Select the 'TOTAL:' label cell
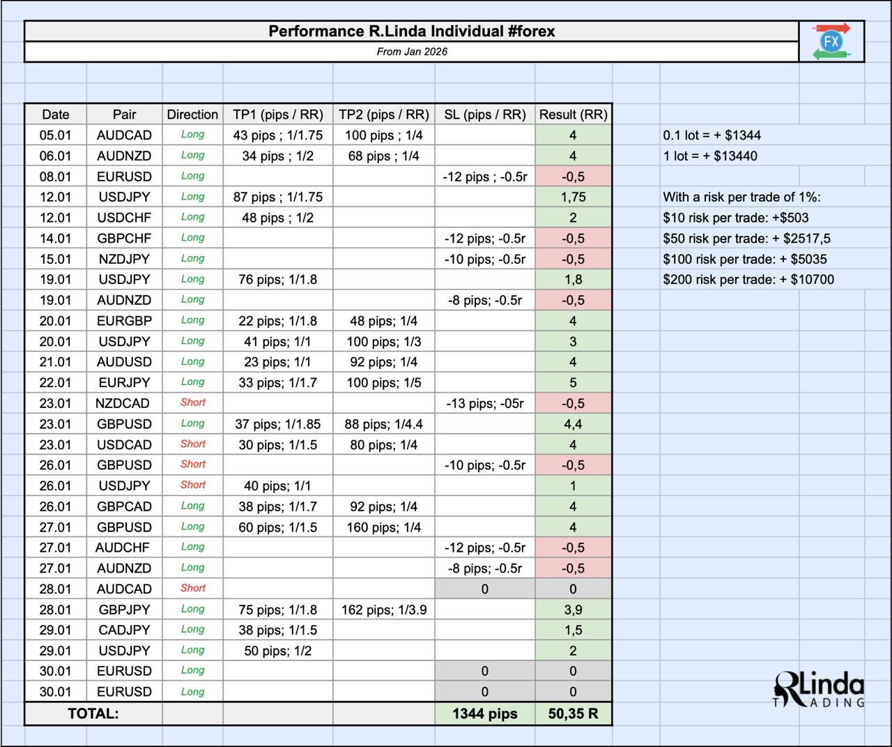This screenshot has height=747, width=892. 93,714
